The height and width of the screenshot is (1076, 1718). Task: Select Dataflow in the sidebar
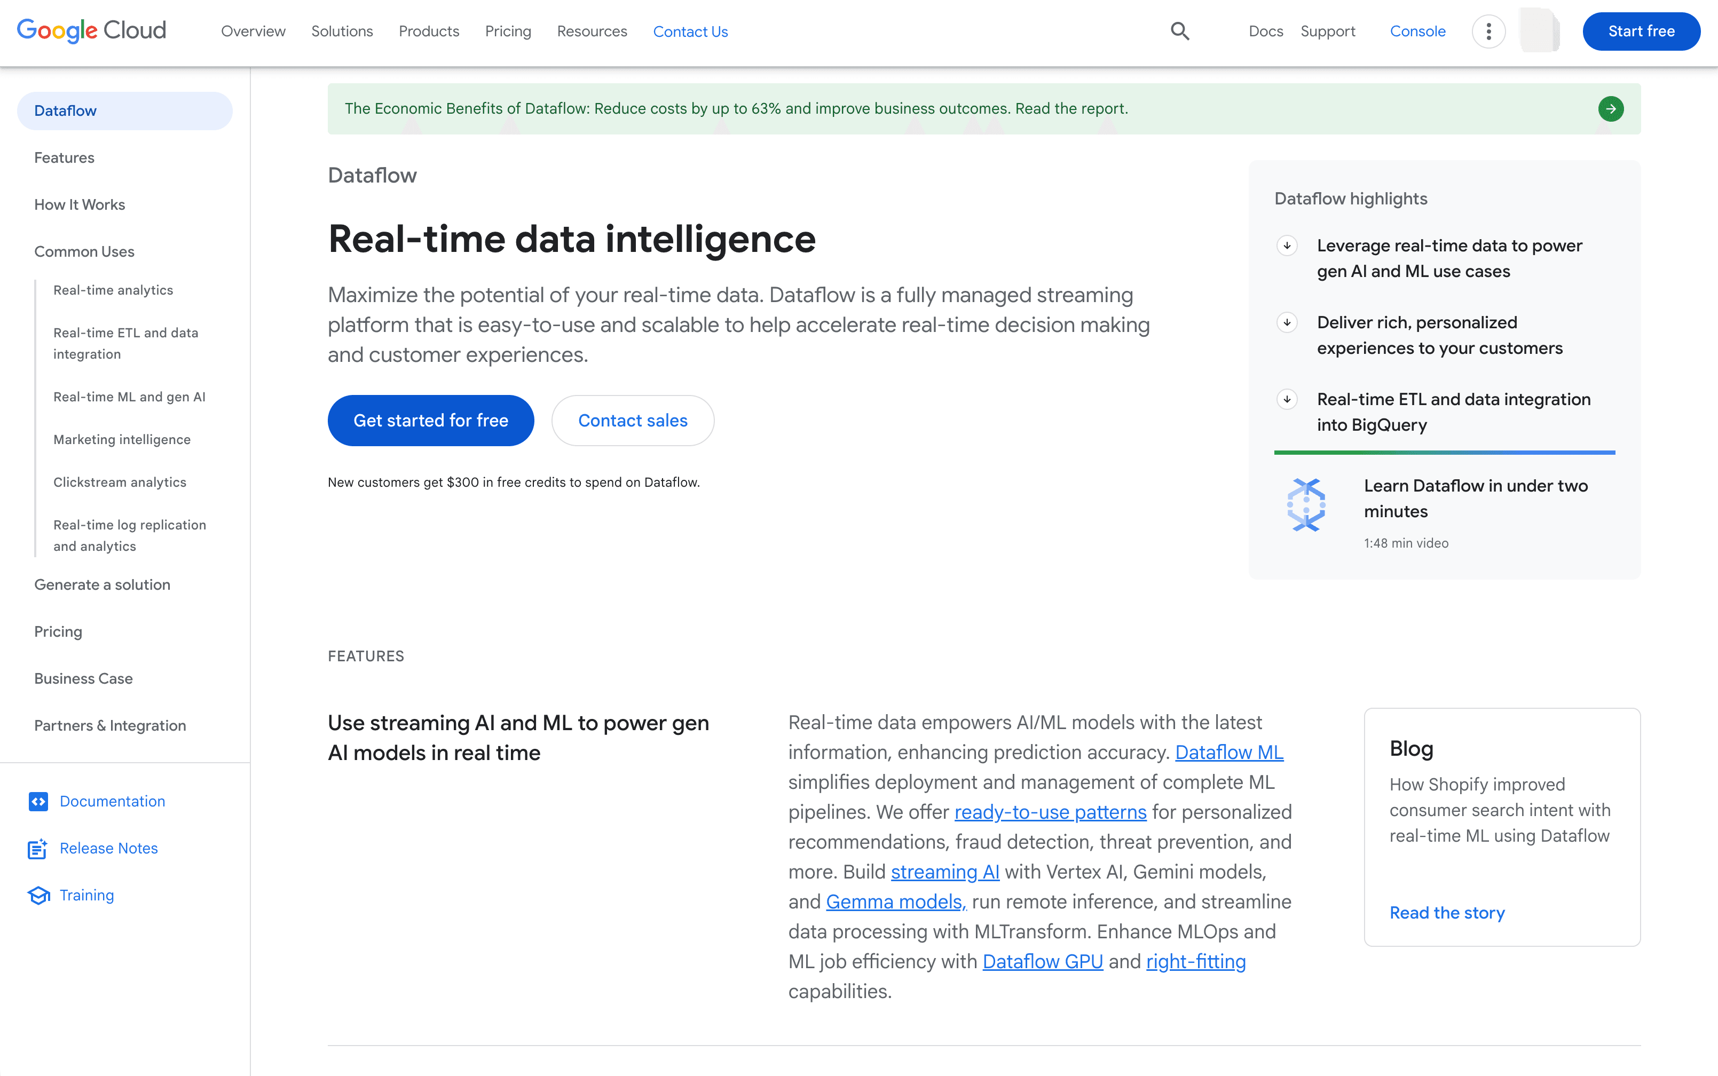[124, 111]
